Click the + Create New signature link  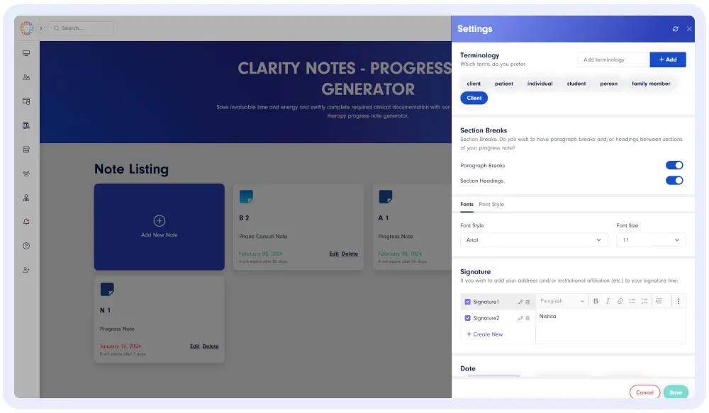(x=484, y=334)
